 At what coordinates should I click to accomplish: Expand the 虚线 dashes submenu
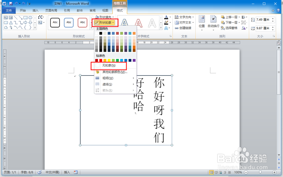pos(107,84)
